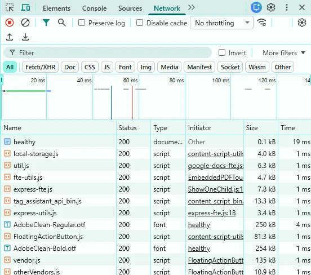Open the AI assistance icon

256,7
